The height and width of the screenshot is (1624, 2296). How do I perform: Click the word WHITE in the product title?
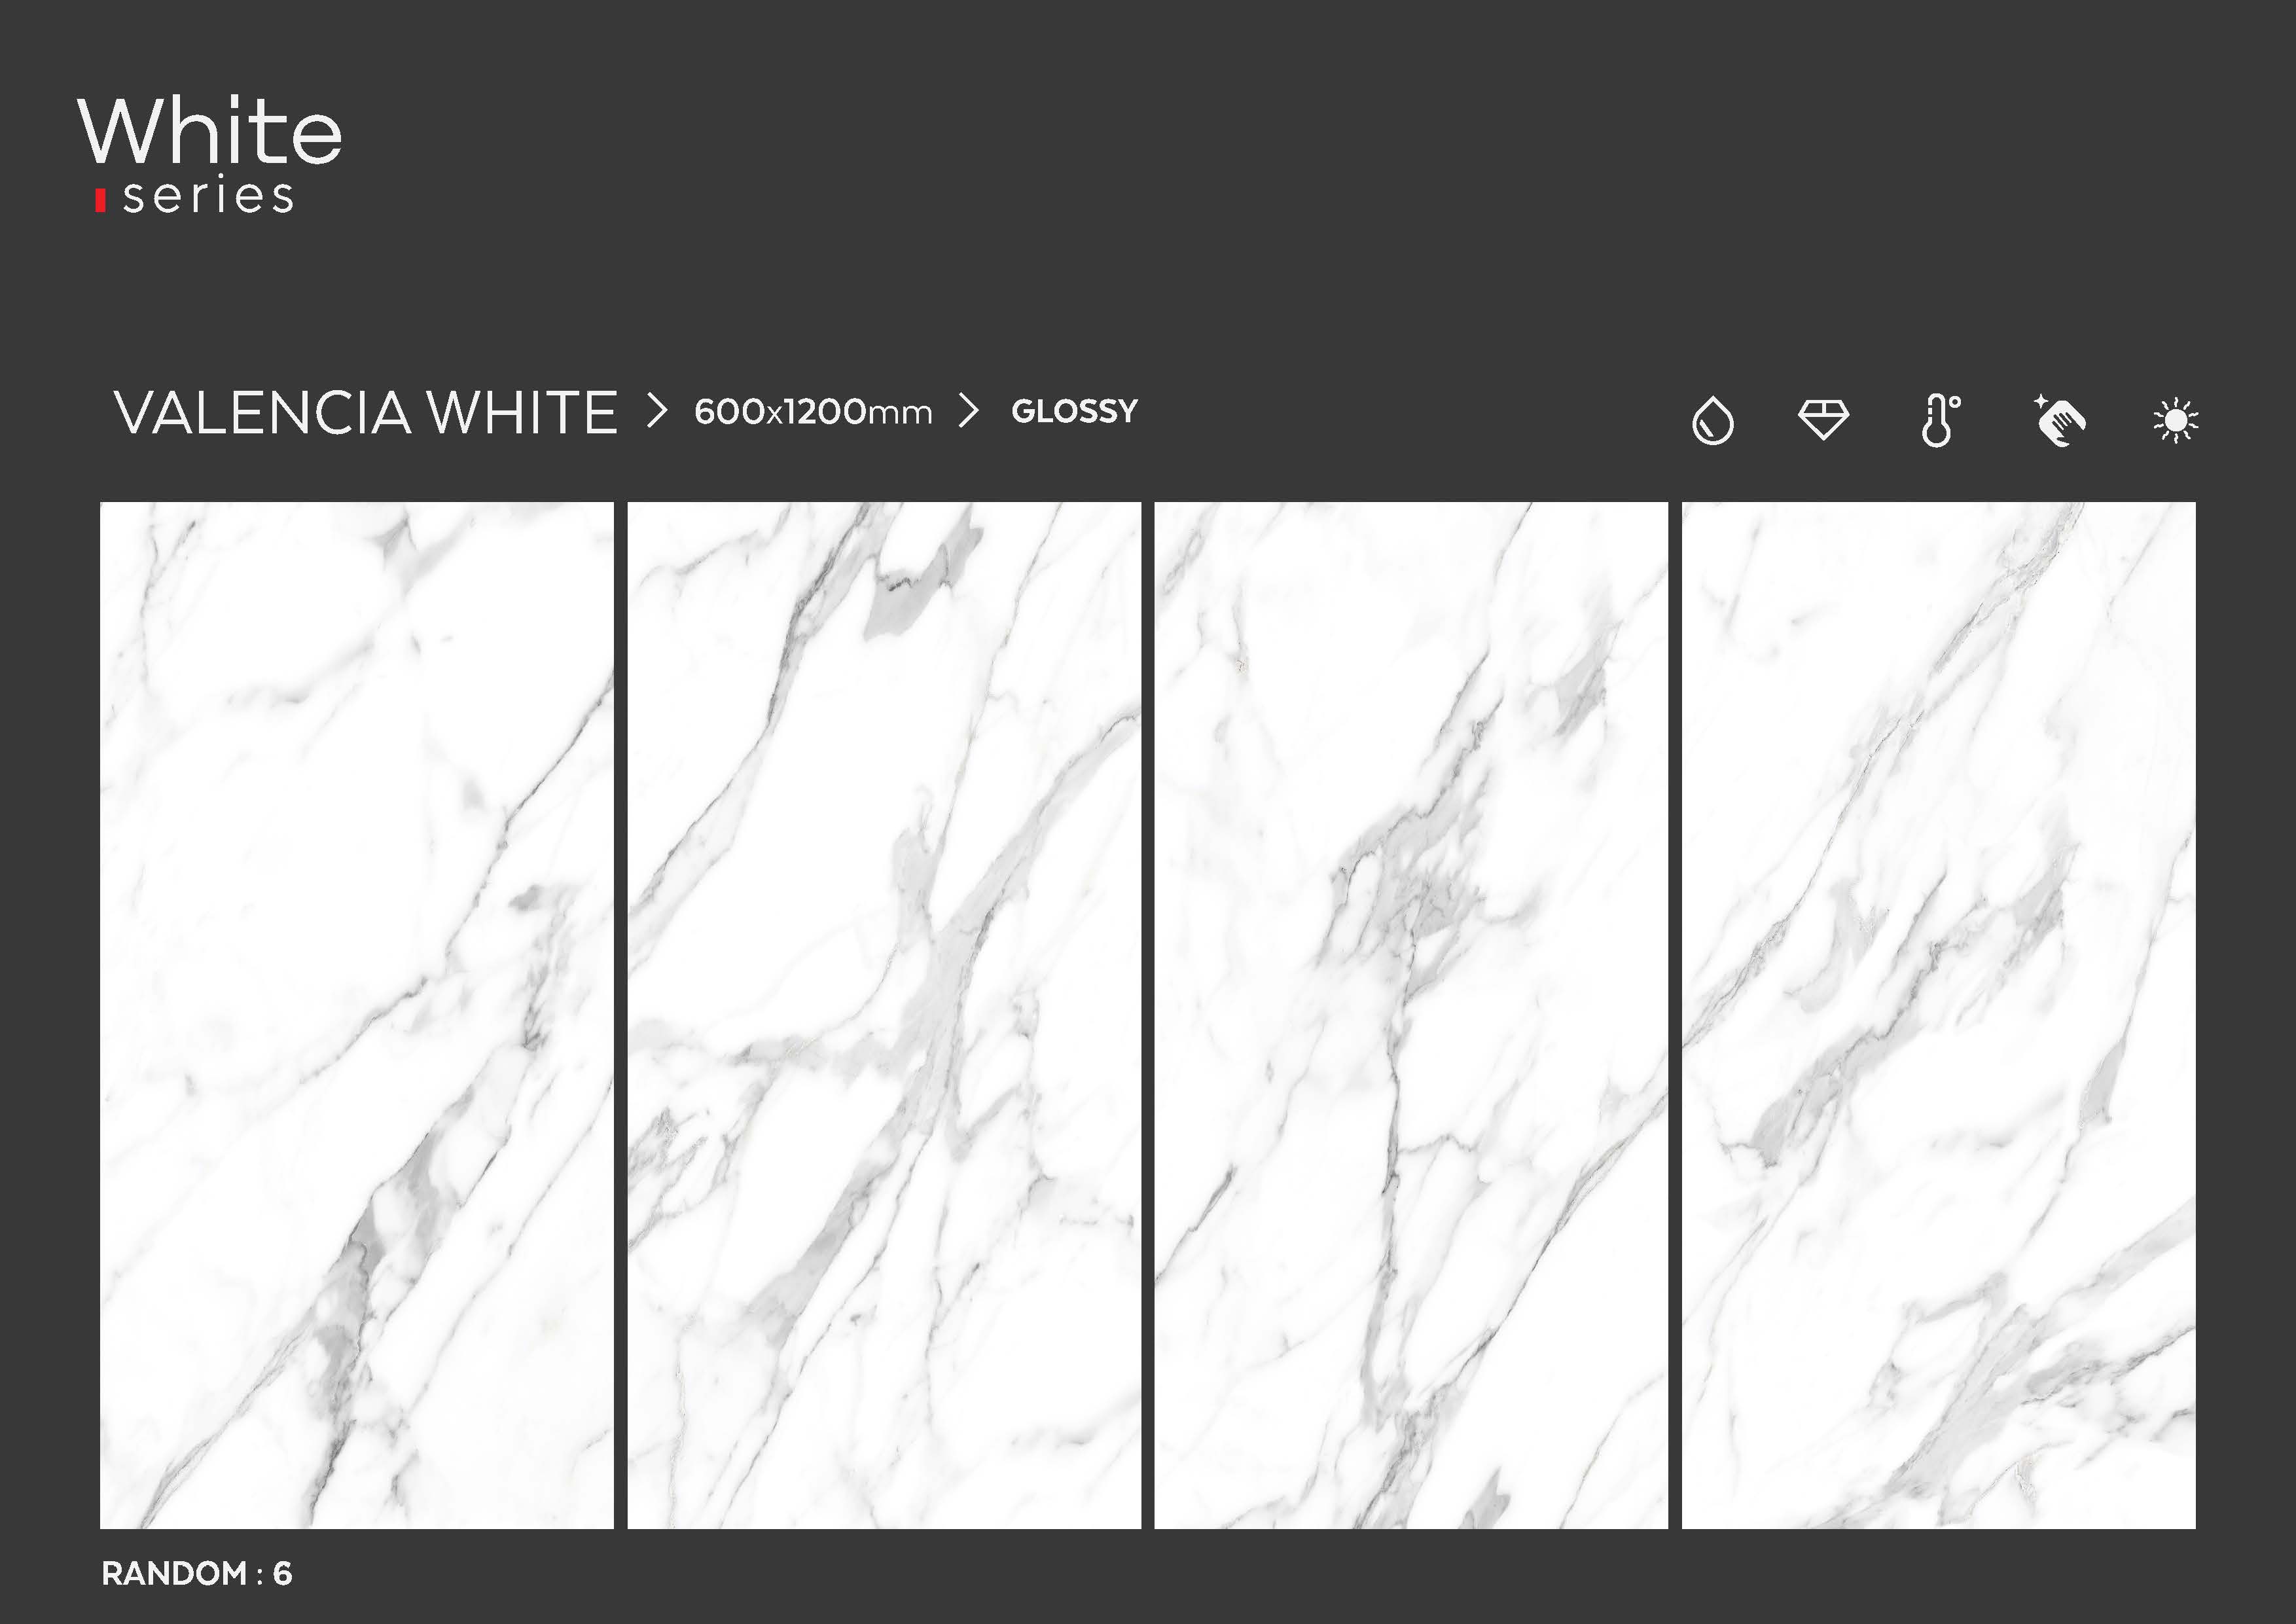coord(522,412)
